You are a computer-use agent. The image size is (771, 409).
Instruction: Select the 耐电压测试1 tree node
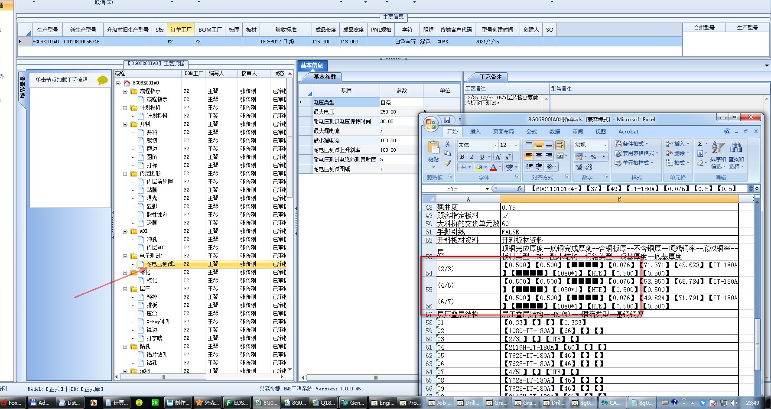tap(161, 264)
